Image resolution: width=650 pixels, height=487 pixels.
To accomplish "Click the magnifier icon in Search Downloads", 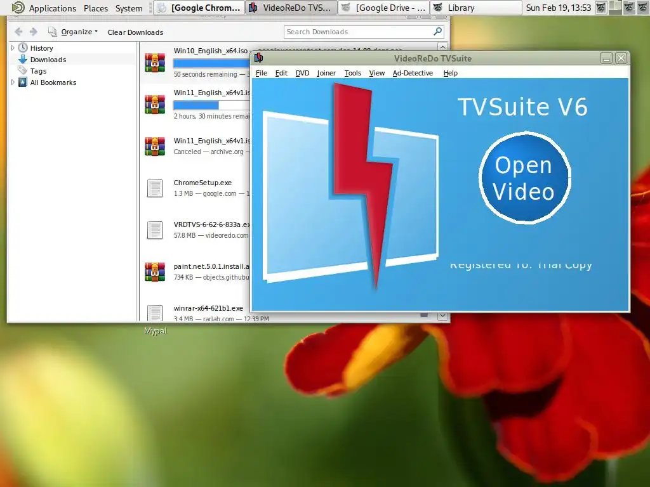I will coord(437,32).
